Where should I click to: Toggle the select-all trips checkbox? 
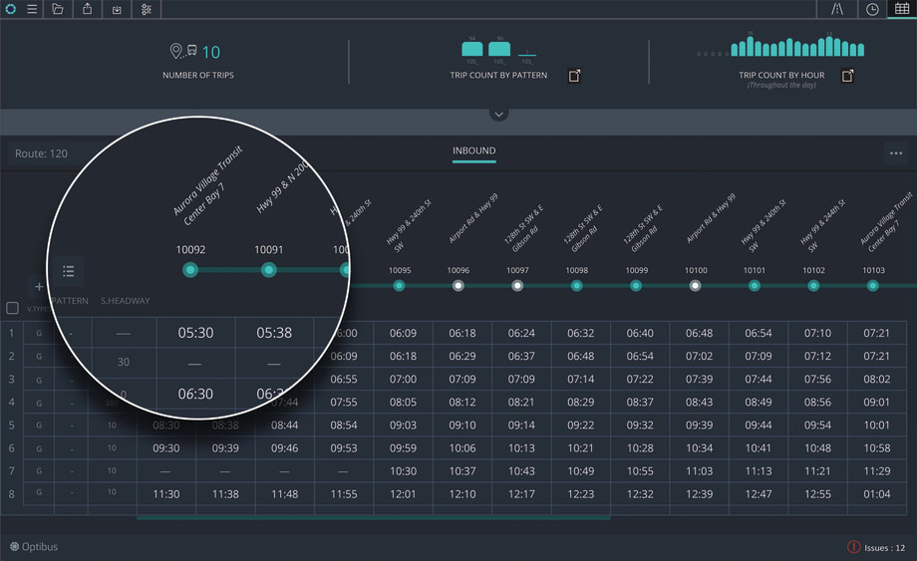(x=12, y=308)
